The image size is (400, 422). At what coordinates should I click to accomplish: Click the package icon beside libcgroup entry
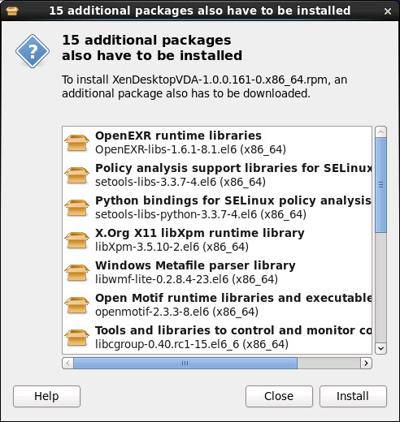[x=76, y=338]
